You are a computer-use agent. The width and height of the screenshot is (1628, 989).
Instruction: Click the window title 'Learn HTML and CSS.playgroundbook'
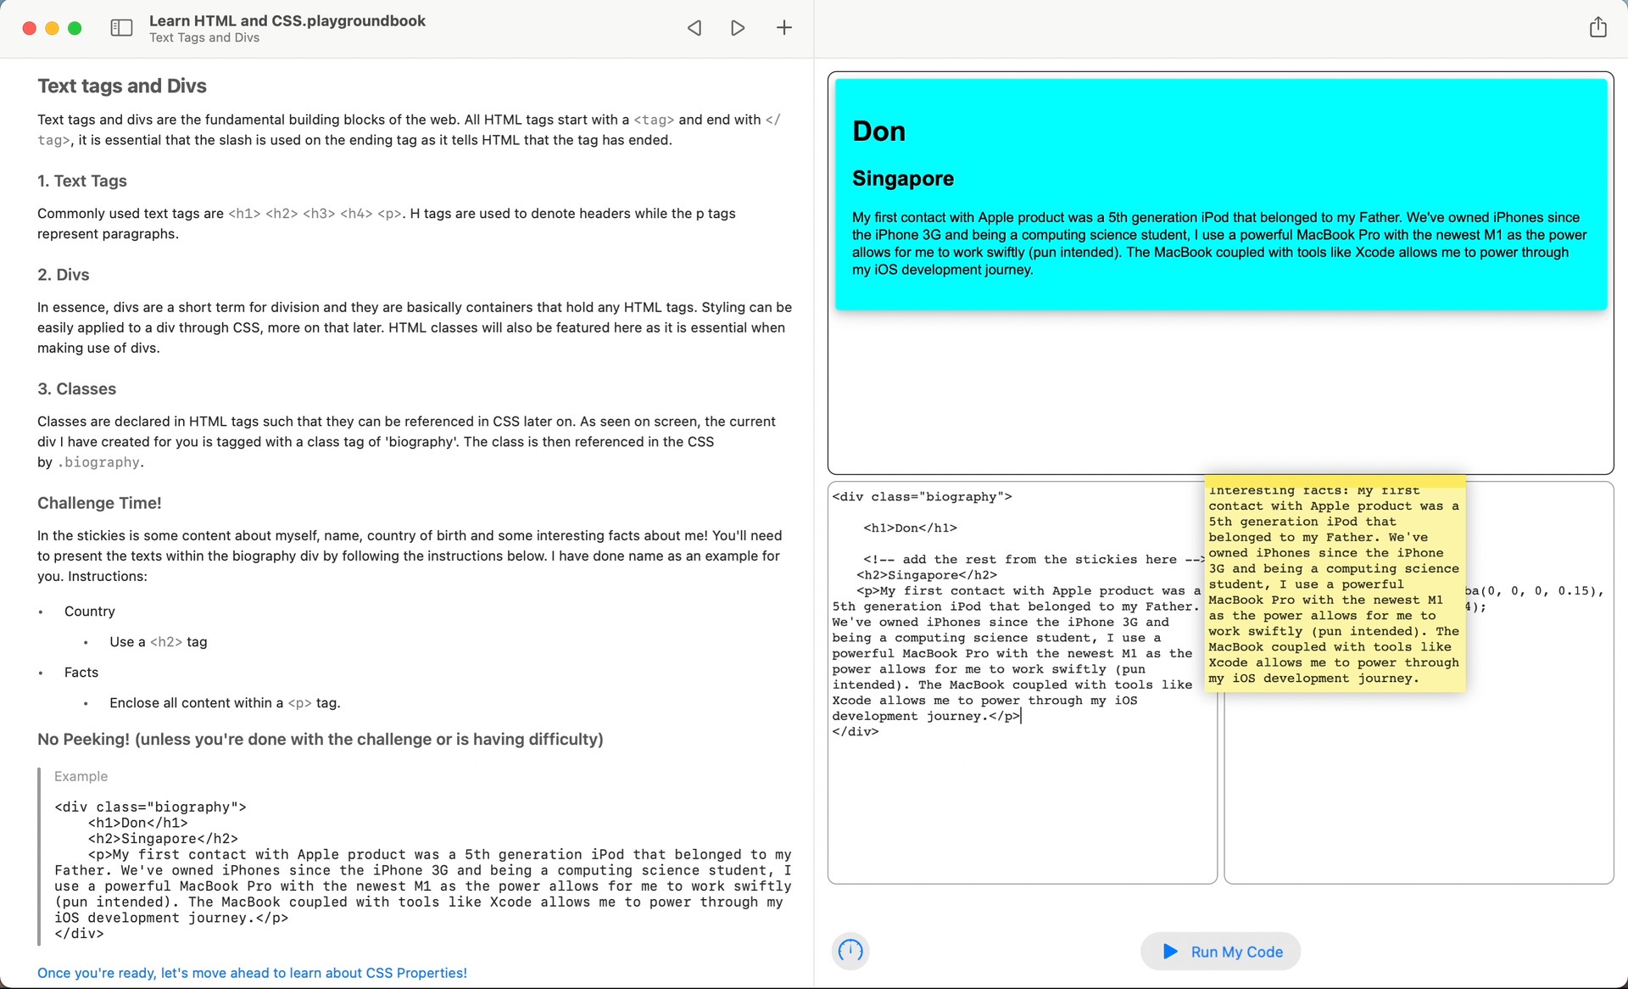287,20
